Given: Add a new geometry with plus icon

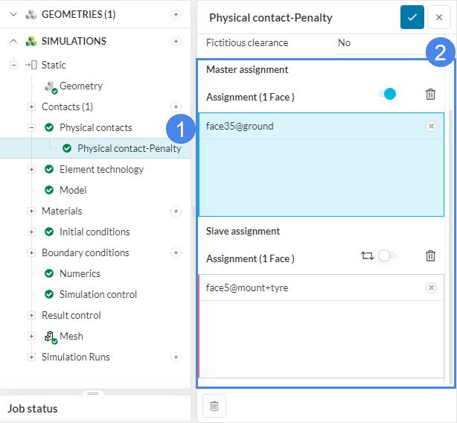Looking at the screenshot, I should pyautogui.click(x=176, y=14).
